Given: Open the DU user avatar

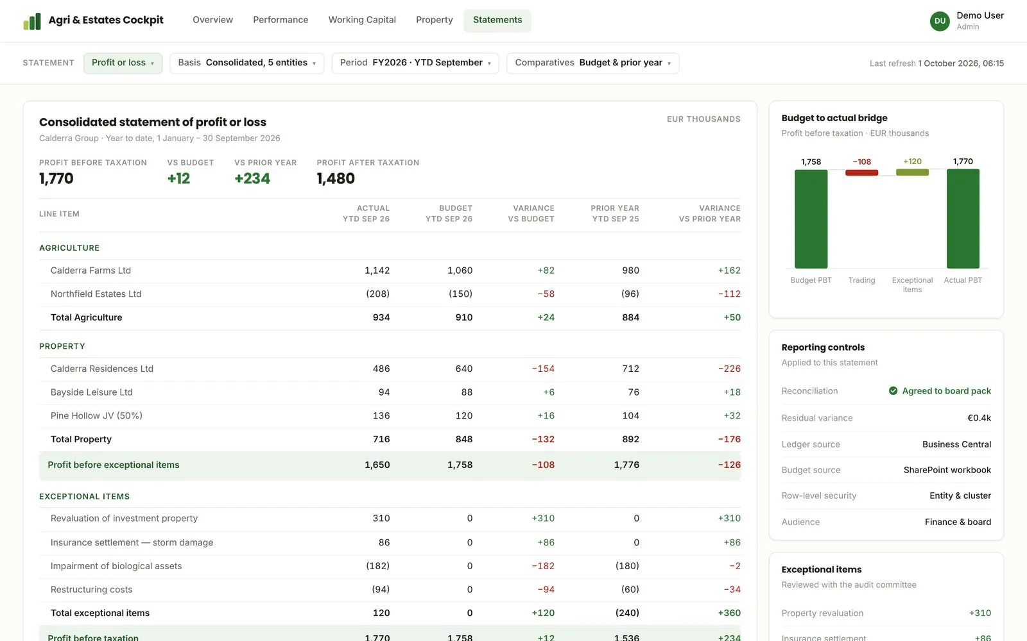Looking at the screenshot, I should [940, 21].
